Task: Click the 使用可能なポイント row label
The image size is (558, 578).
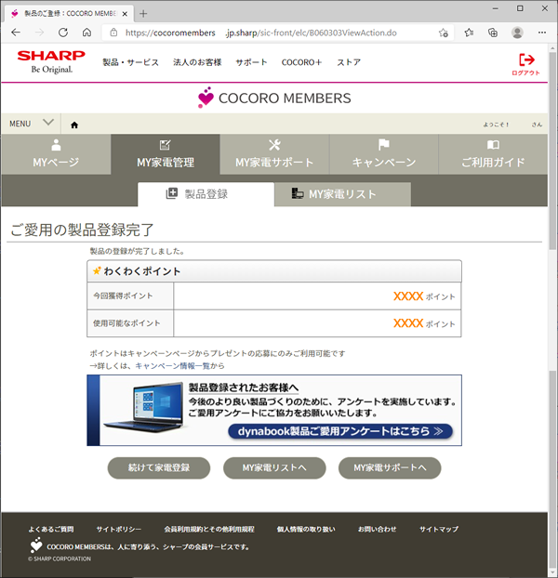Action: pyautogui.click(x=126, y=323)
